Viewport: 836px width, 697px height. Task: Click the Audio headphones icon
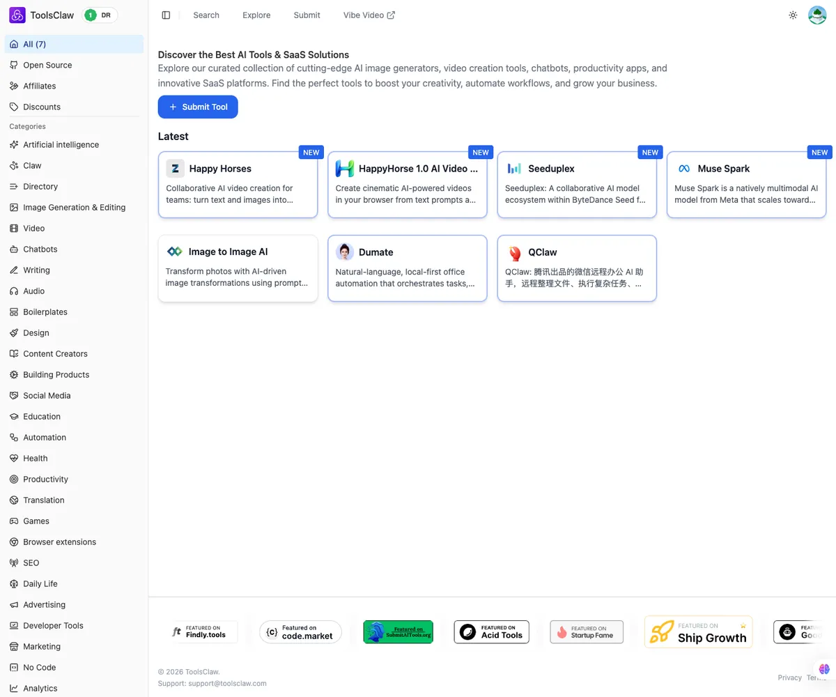14,291
